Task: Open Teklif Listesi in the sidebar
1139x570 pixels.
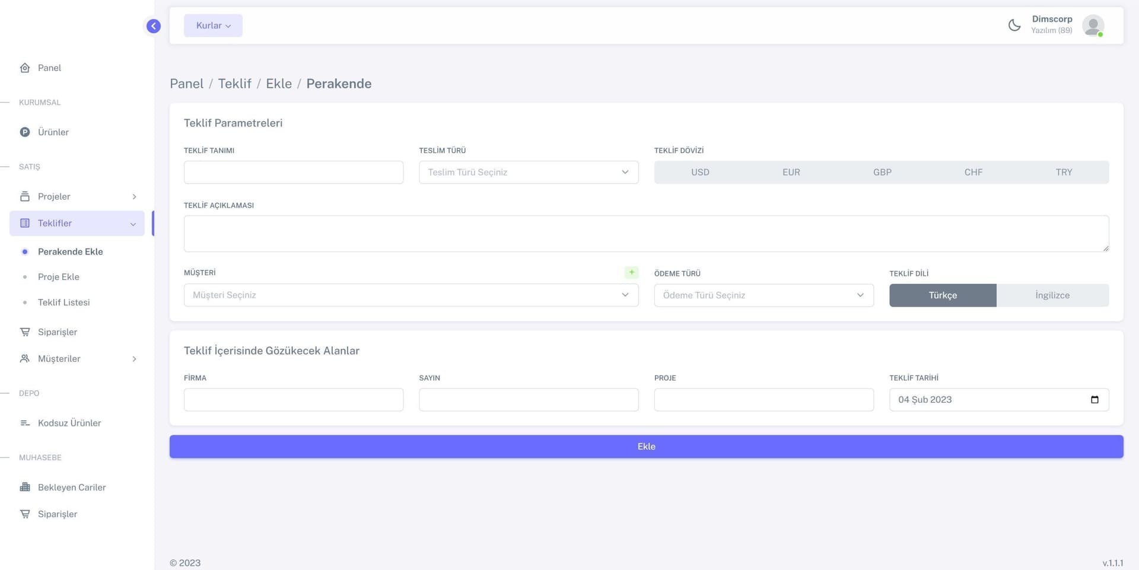Action: click(x=63, y=302)
